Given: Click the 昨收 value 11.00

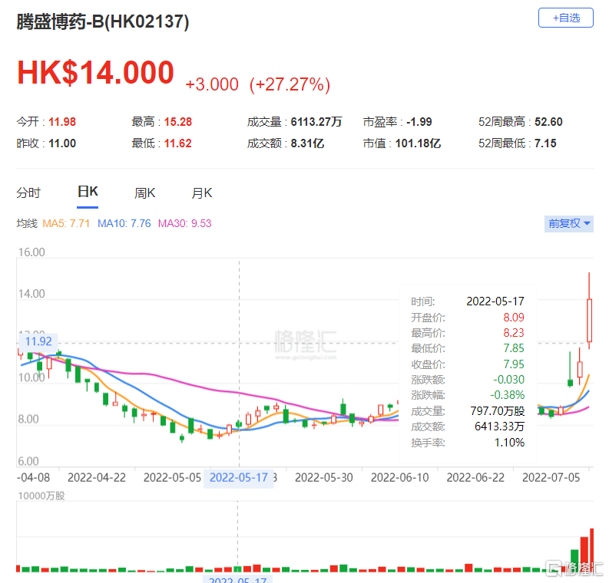Looking at the screenshot, I should pos(62,143).
